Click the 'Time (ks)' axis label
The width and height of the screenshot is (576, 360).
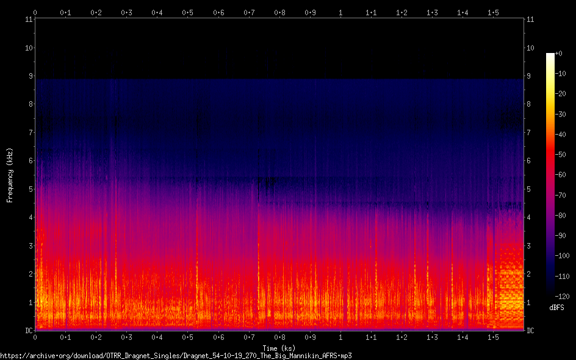(x=279, y=348)
